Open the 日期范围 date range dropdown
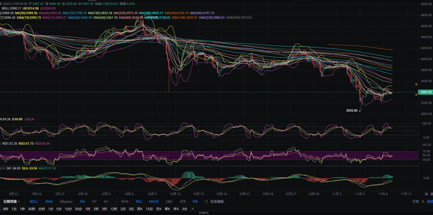Viewport: 433px width, 215px height. tap(12, 201)
